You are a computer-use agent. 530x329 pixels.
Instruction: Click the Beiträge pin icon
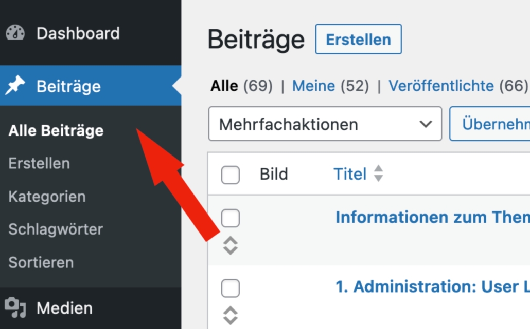15,86
